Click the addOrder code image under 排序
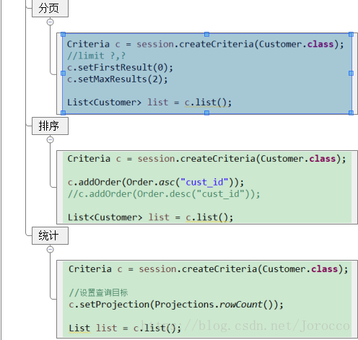 207,188
